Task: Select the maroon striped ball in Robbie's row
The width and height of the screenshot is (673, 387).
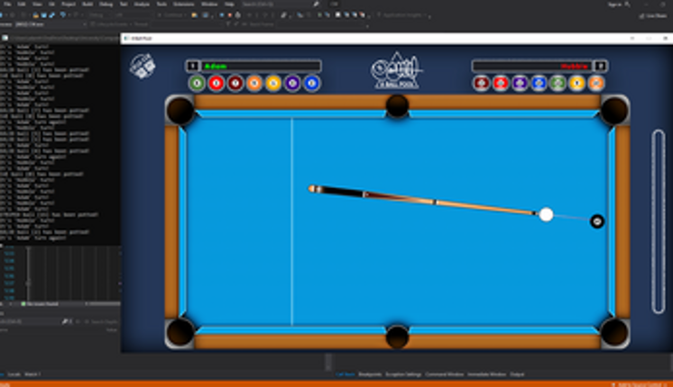Action: click(482, 83)
